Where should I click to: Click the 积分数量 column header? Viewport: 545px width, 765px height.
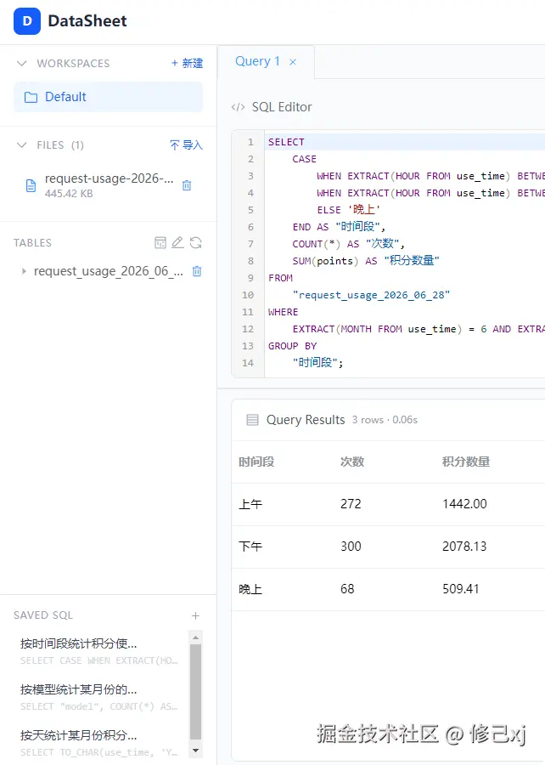[x=465, y=462]
